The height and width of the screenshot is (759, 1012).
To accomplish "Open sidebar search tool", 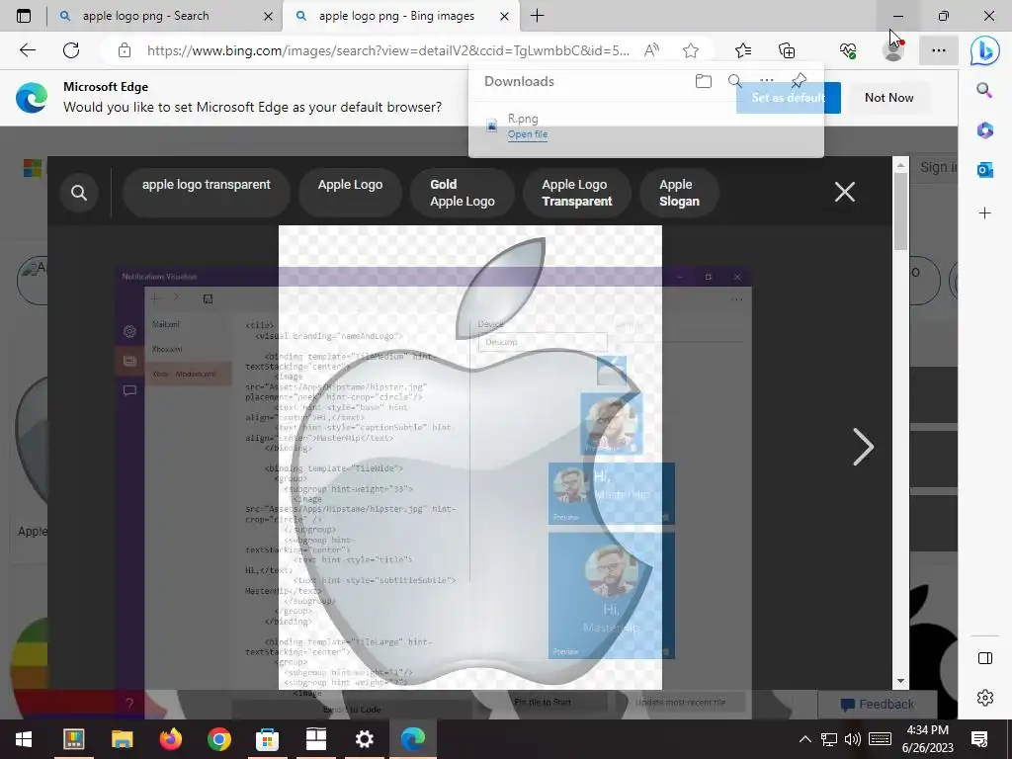I will 984,90.
